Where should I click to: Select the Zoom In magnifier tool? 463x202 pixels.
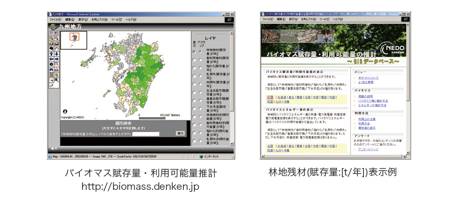click(x=51, y=38)
